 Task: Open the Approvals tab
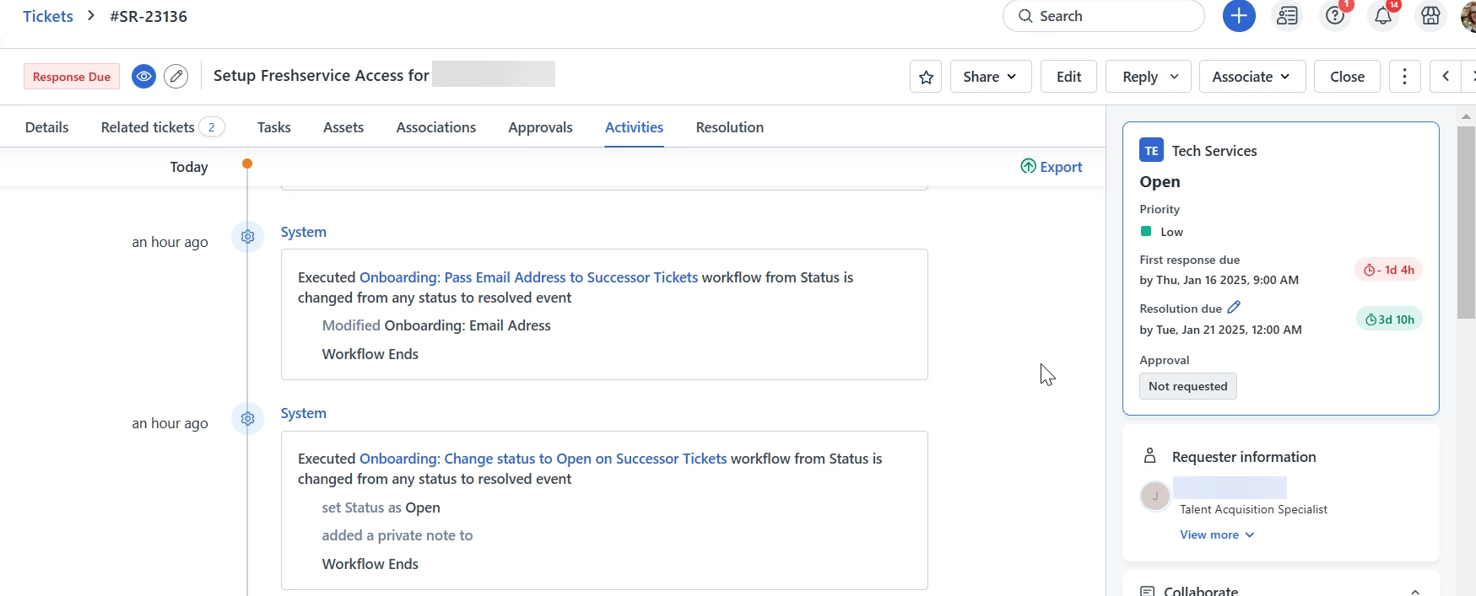(x=540, y=127)
